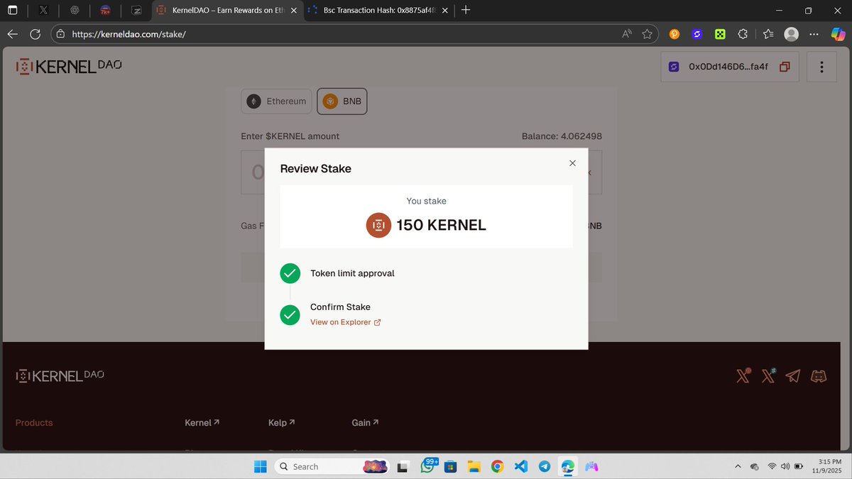Open the Kernel footer link
852x479 pixels.
pos(202,422)
